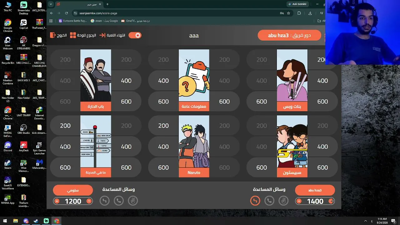Image resolution: width=400 pixels, height=225 pixels.
Task: Close the سين جيم browser tab
Action: 100,4
